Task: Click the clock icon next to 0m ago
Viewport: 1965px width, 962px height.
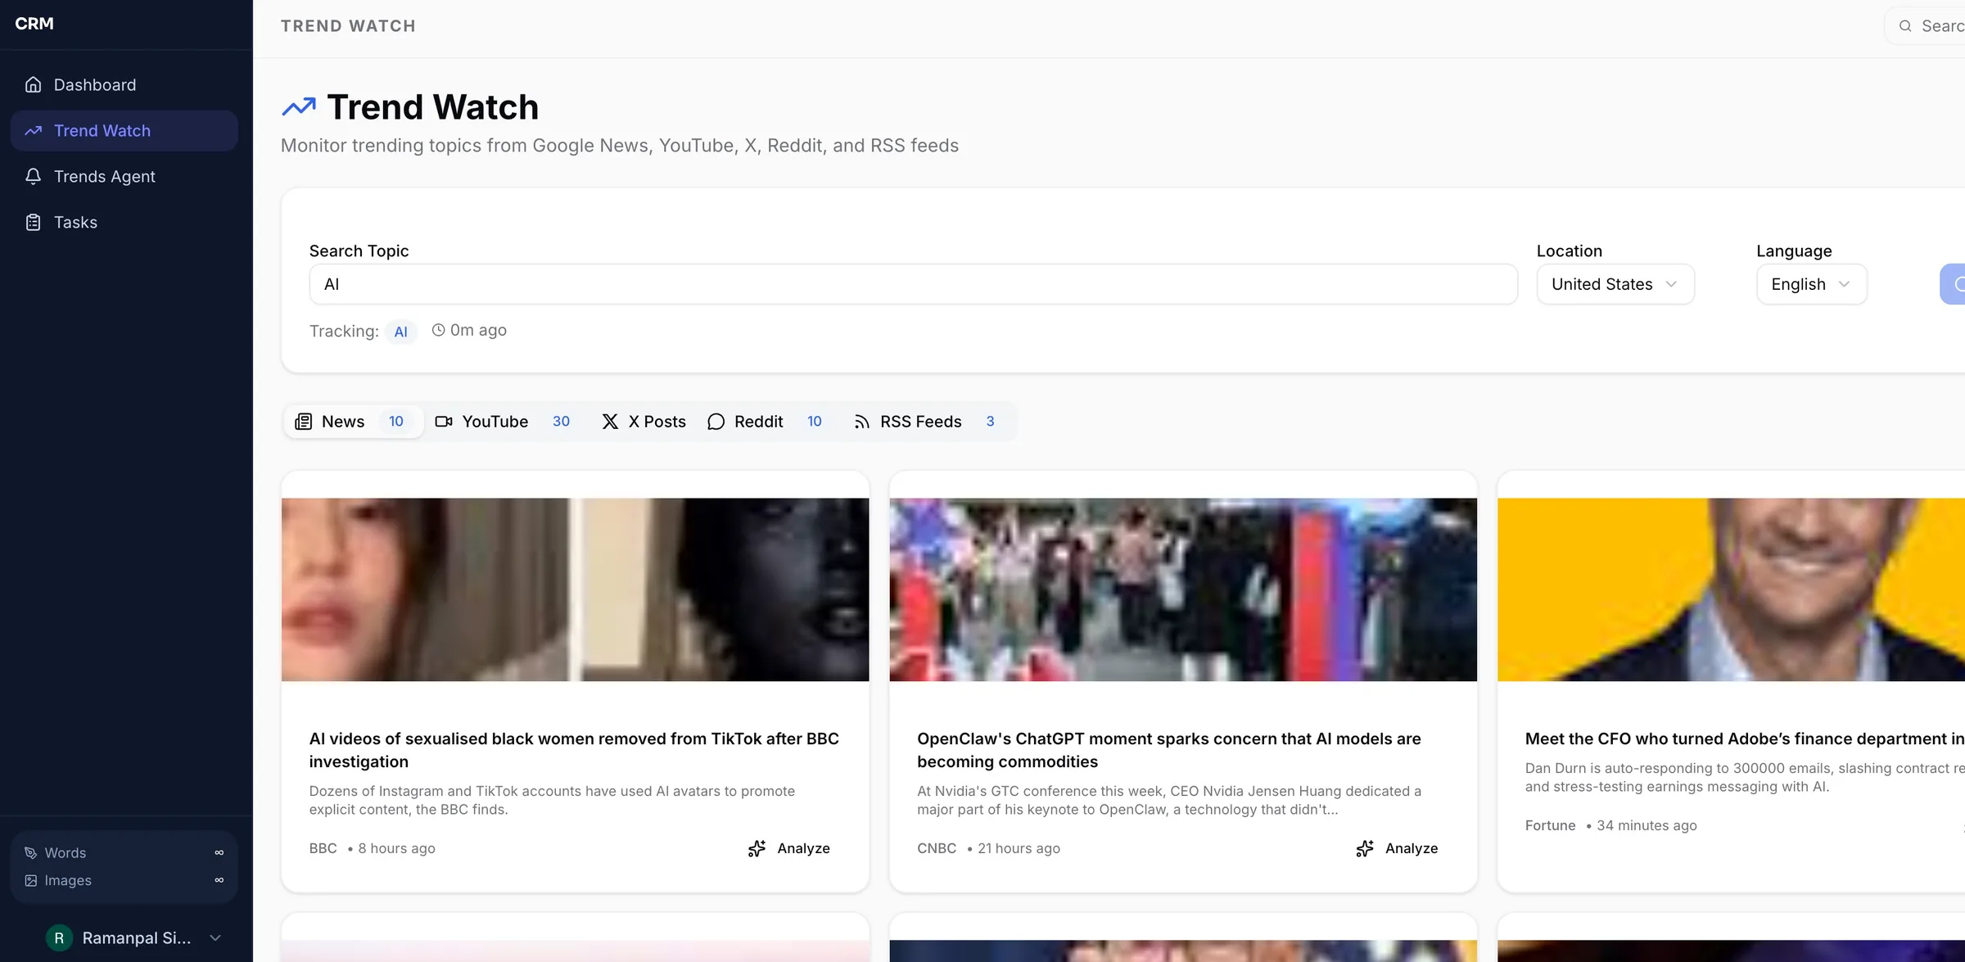Action: [x=438, y=330]
